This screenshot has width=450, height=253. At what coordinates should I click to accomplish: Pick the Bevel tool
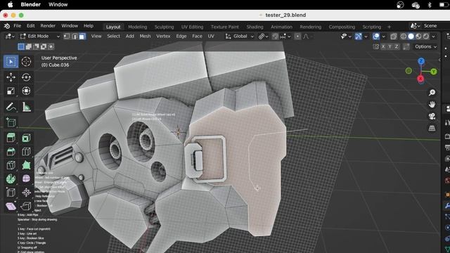[11, 152]
